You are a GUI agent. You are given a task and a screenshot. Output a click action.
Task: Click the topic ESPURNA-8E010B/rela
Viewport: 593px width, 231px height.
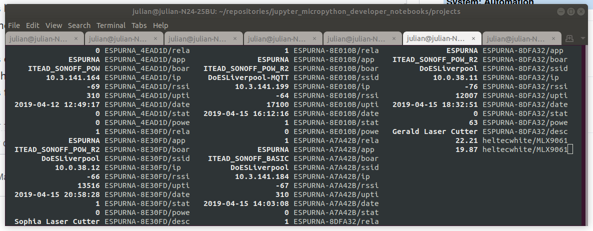[x=336, y=50]
